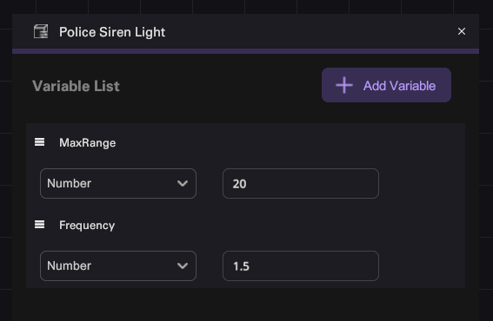Click the chevron arrow in MaxRange's type dropdown
493x321 pixels.
click(x=183, y=184)
